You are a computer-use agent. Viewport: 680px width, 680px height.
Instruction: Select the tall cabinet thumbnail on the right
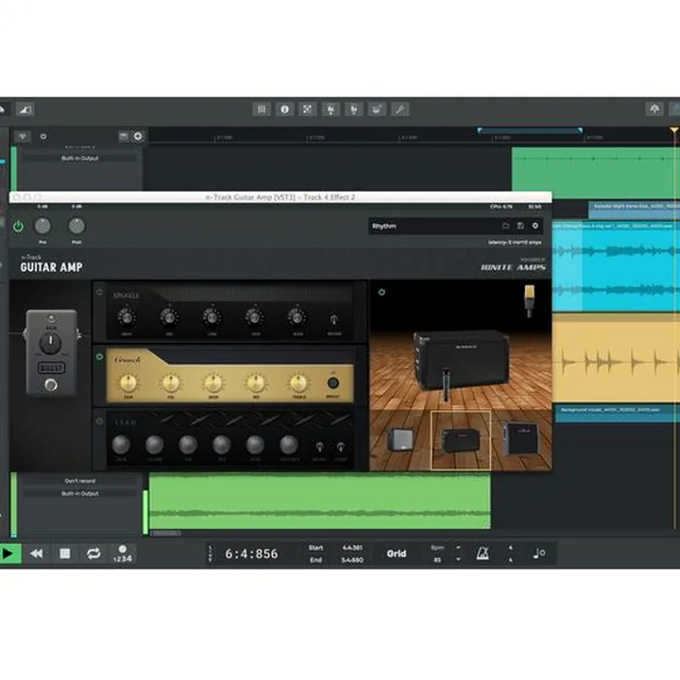coord(520,439)
